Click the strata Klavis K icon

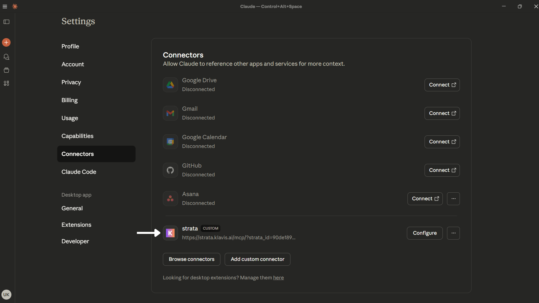(x=170, y=233)
